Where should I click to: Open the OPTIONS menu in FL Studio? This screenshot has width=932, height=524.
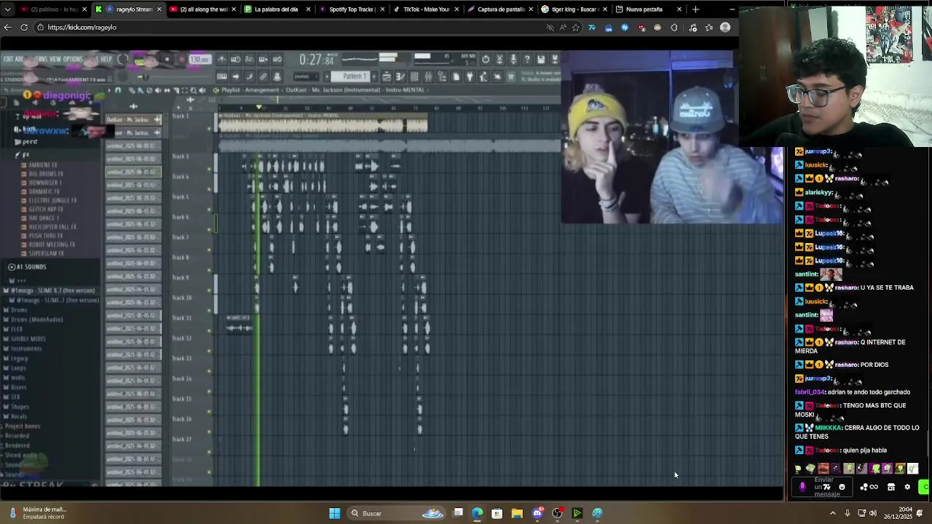(x=73, y=59)
